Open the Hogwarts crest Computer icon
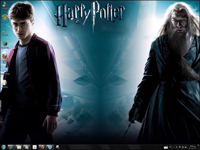Screen dimensions: 200x150 (5, 18)
